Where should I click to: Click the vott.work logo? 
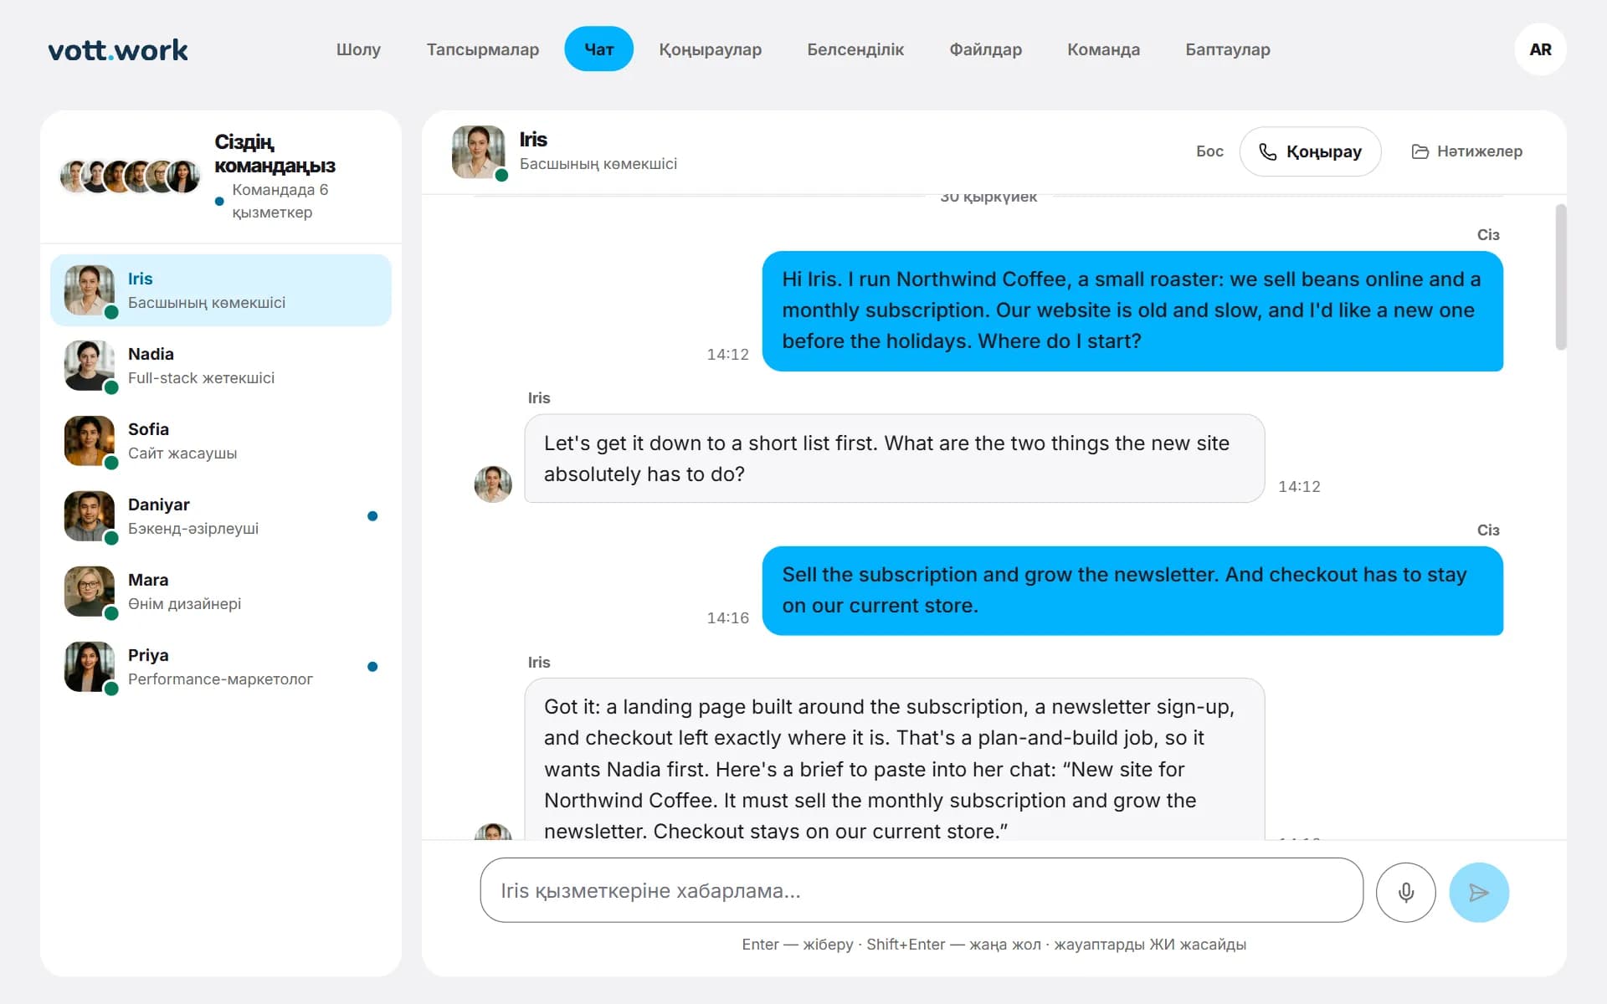click(x=118, y=50)
